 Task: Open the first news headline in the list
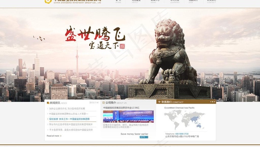tap(67, 109)
